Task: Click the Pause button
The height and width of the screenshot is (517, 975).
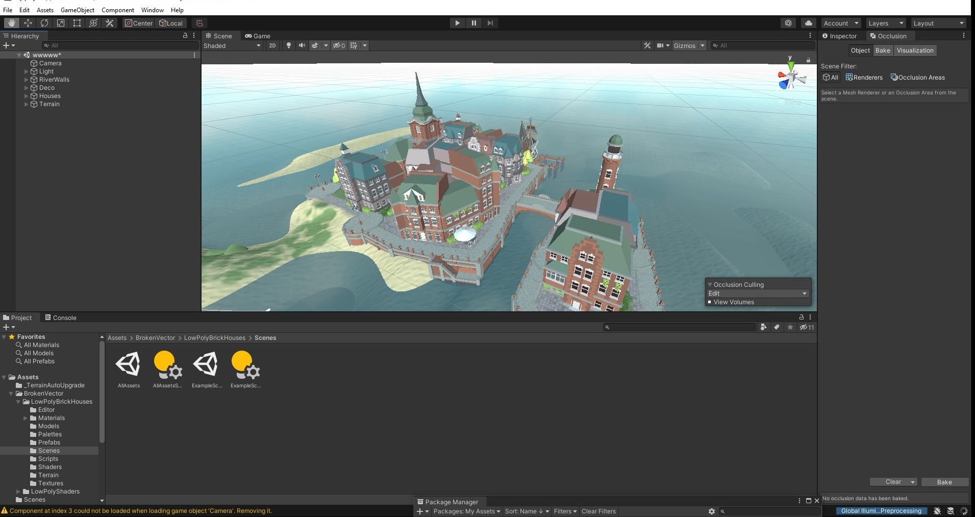Action: pos(474,23)
